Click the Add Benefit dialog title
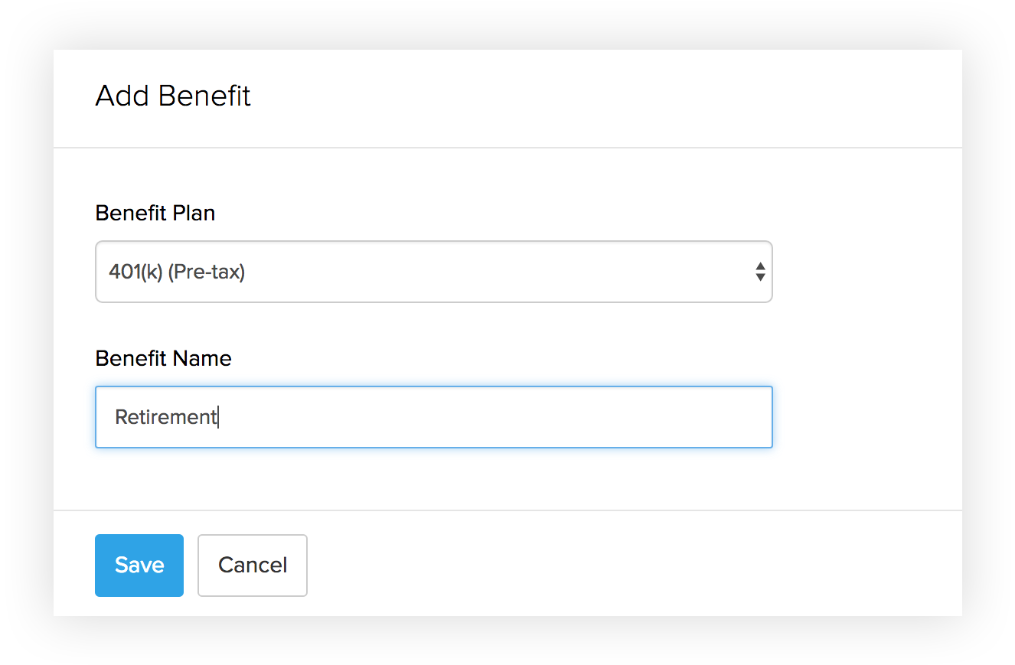This screenshot has width=1015, height=665. [x=173, y=96]
